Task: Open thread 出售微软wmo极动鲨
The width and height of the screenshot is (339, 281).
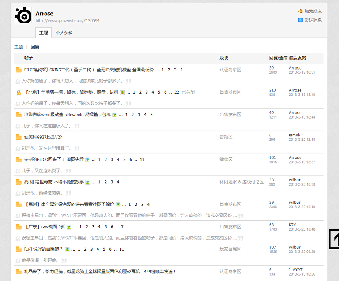Action: tap(67, 115)
